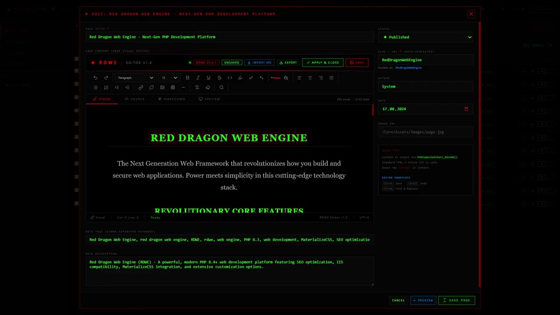
Task: Align text left
Action: [299, 78]
